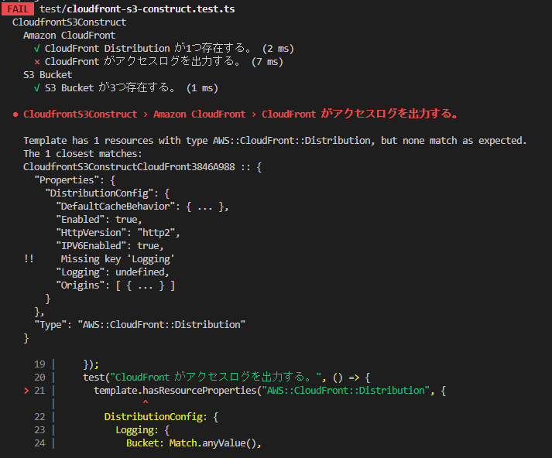Click line 22 'DistributionConfig: {' code
Screen dimensions: 552x458
(161, 417)
